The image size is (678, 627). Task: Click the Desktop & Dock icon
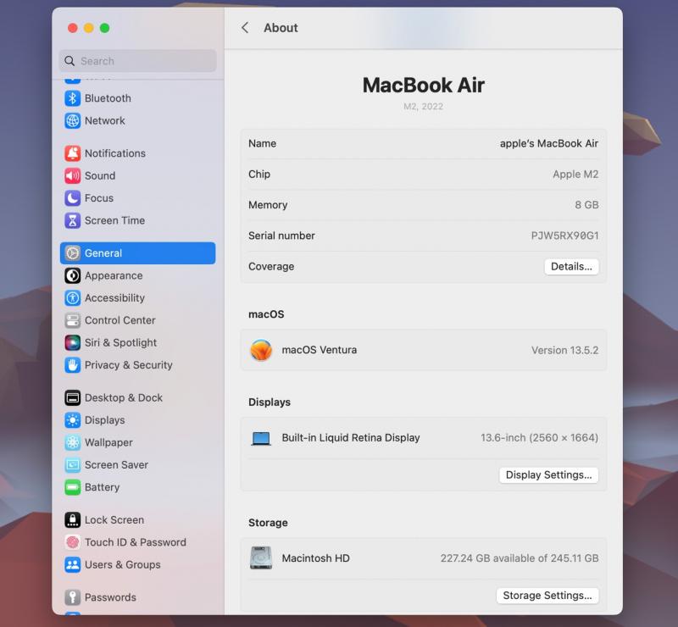(x=72, y=398)
